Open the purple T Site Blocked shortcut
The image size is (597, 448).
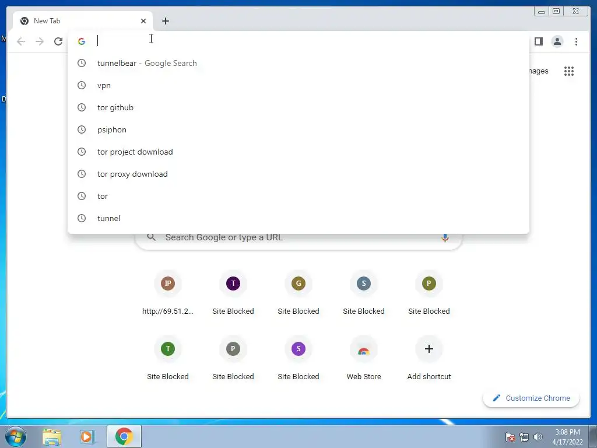point(233,293)
